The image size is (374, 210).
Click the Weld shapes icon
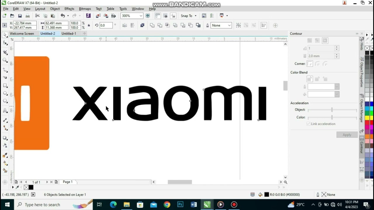click(x=152, y=25)
